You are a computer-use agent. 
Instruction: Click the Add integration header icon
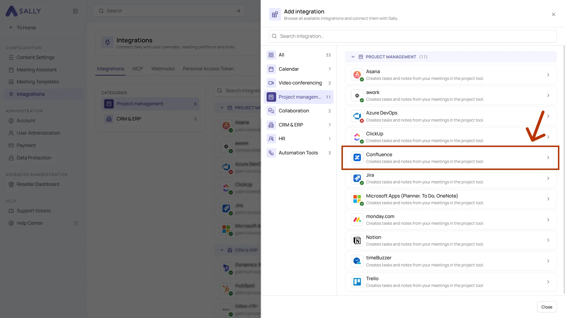pyautogui.click(x=275, y=14)
